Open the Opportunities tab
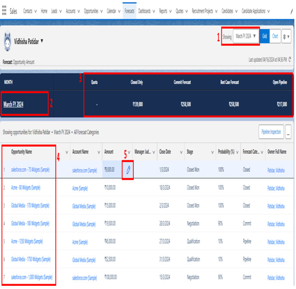 click(x=91, y=11)
